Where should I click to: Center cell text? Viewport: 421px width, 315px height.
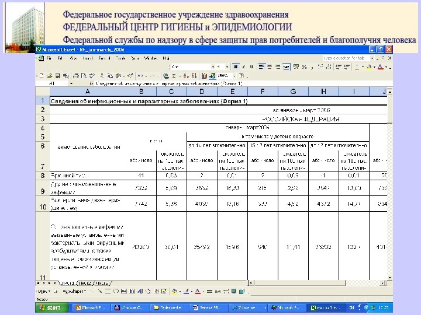[x=270, y=66]
